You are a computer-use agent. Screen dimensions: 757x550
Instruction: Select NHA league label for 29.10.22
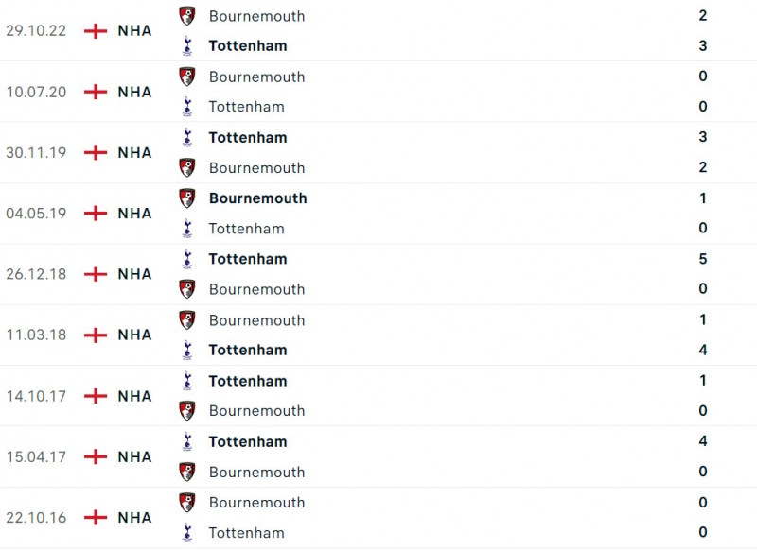click(134, 31)
